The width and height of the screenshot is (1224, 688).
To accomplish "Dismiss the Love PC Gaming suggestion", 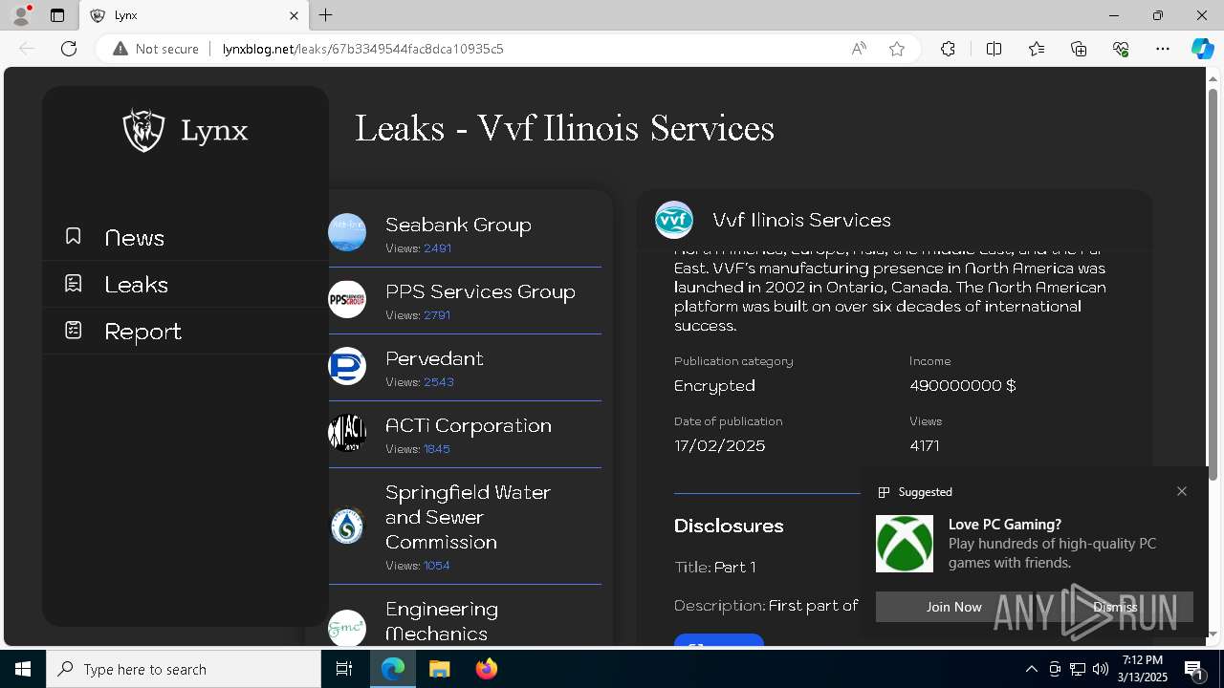I will [1115, 607].
